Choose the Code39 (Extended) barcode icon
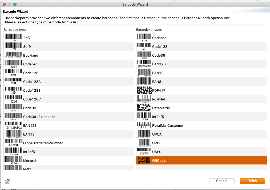 pos(13,117)
